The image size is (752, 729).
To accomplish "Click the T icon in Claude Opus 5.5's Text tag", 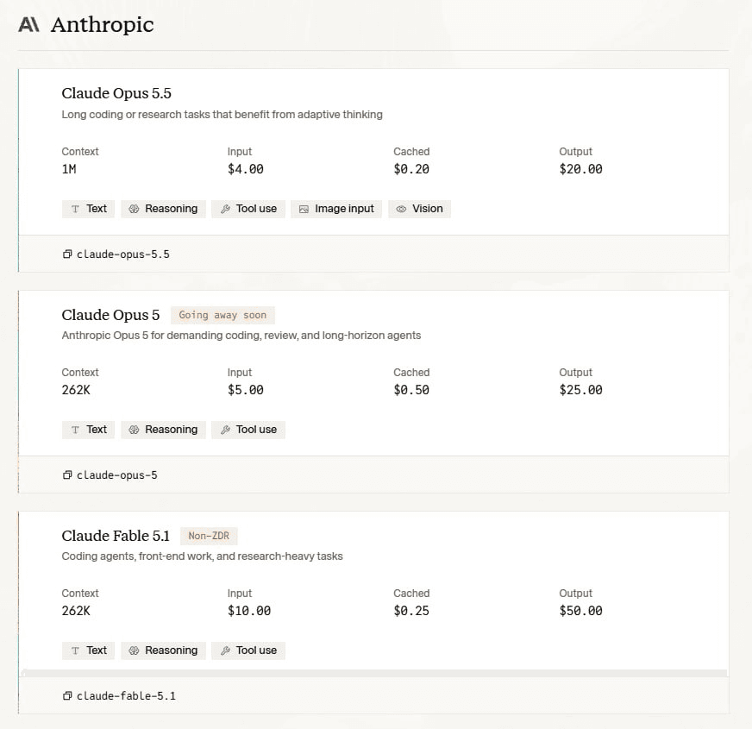I will tap(75, 209).
